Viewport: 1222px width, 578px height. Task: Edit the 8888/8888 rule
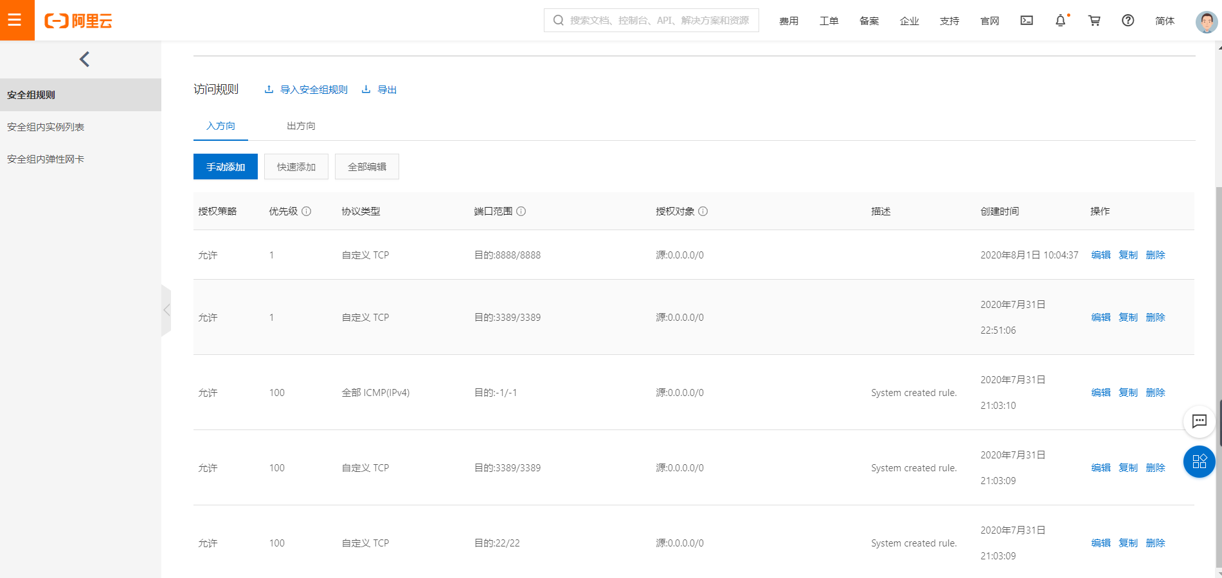tap(1101, 255)
